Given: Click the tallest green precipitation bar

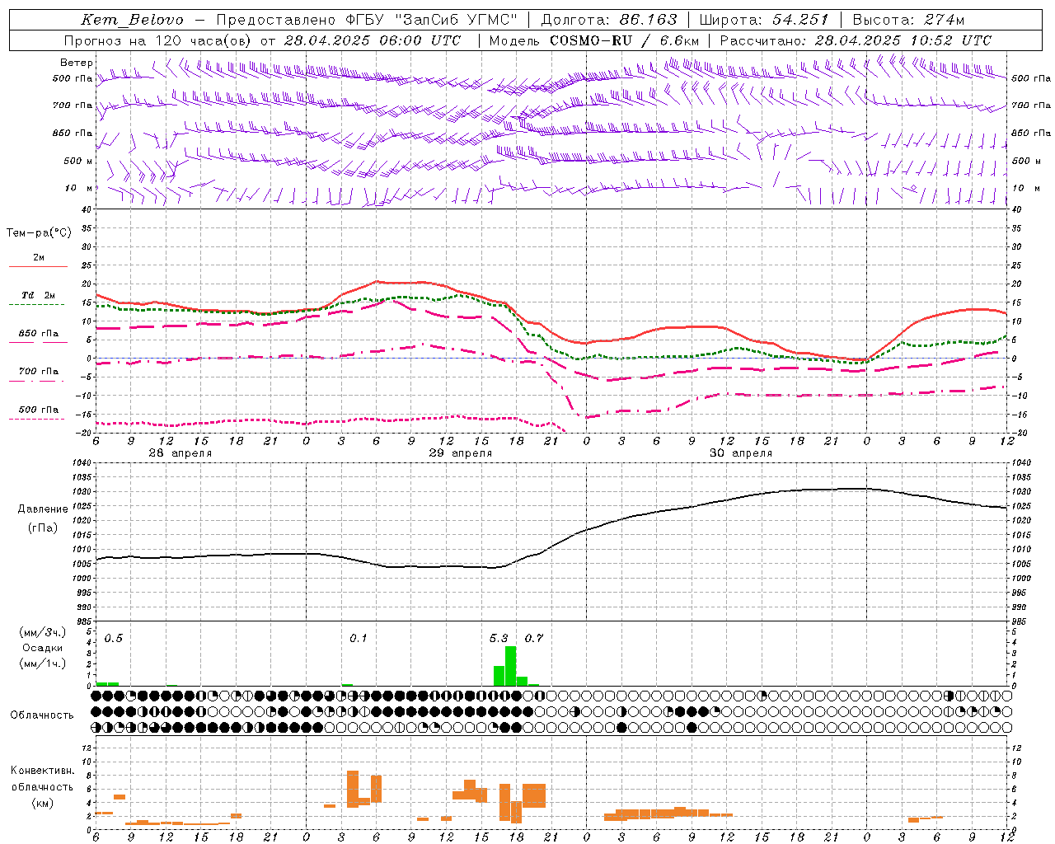Looking at the screenshot, I should (x=510, y=666).
